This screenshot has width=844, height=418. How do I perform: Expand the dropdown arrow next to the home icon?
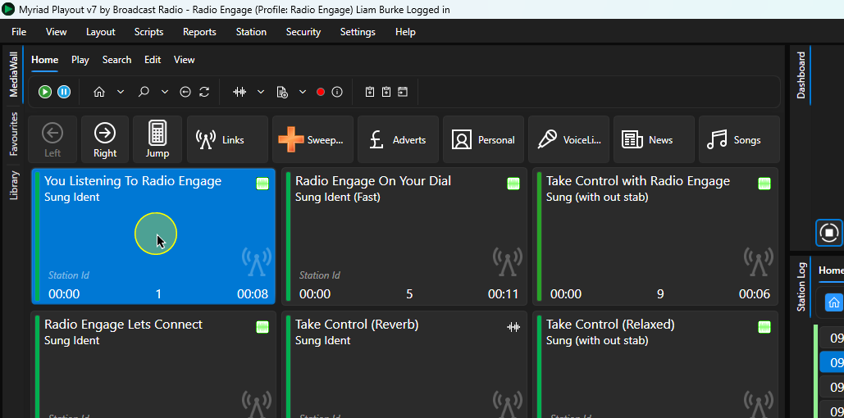[x=121, y=92]
